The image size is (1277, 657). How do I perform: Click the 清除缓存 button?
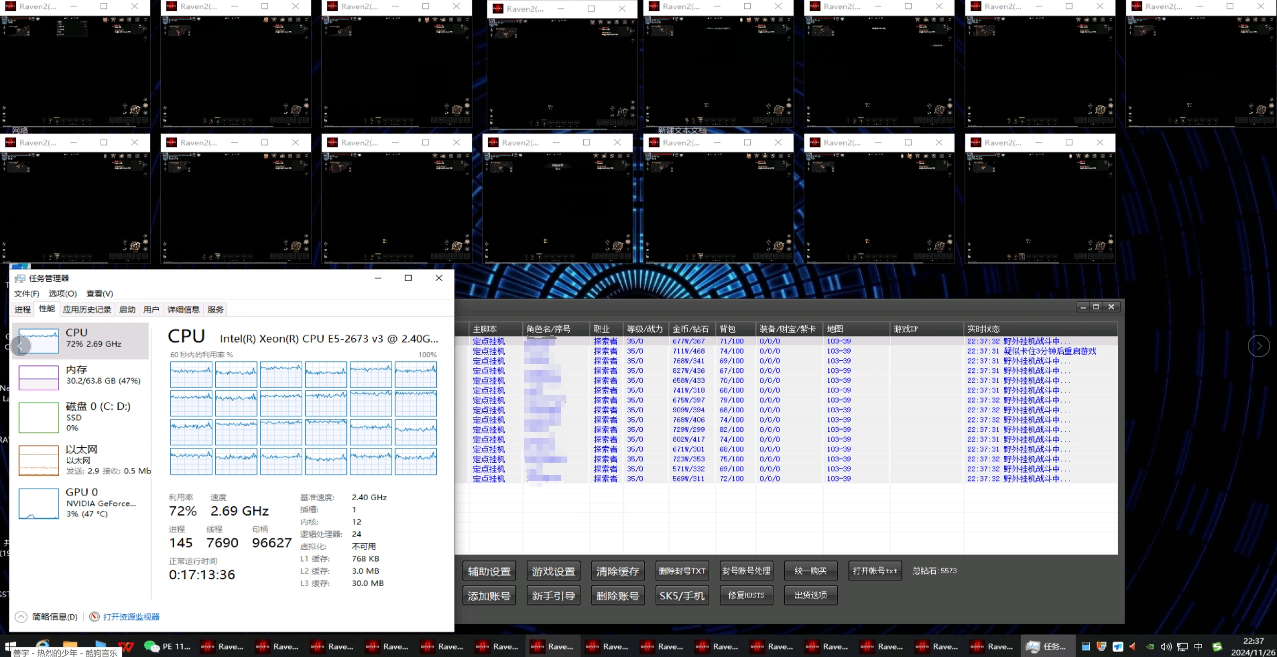[x=618, y=571]
